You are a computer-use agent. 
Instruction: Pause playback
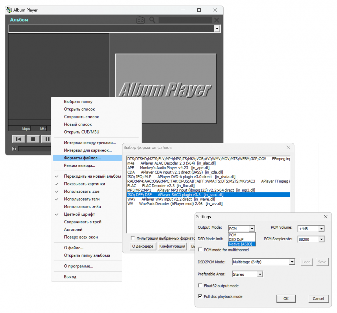click(47, 139)
